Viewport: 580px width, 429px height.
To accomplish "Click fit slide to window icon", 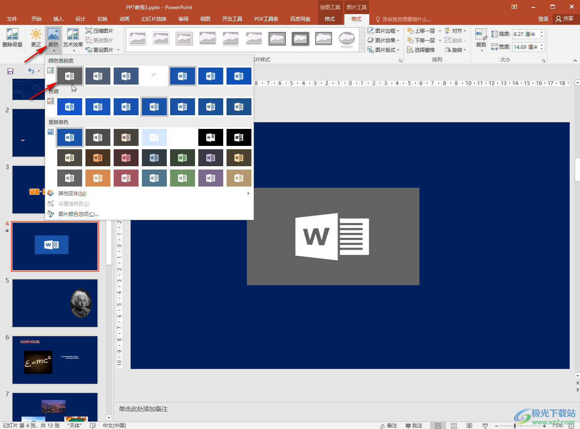I will coord(571,426).
